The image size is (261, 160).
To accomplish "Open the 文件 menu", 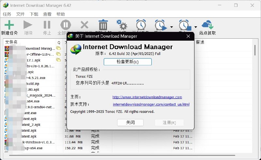I will pyautogui.click(x=20, y=14).
